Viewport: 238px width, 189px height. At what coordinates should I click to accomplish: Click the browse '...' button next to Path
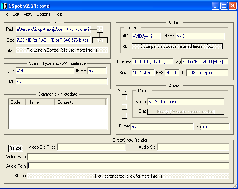coord(100,29)
